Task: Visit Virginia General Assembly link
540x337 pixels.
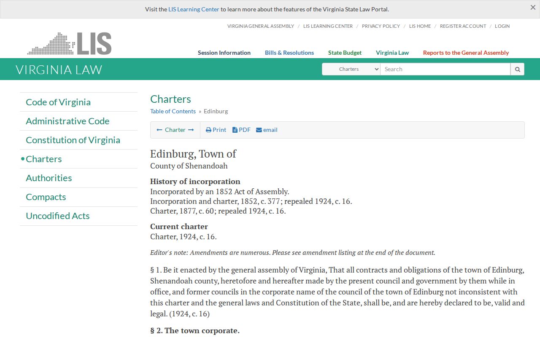Action: point(261,26)
